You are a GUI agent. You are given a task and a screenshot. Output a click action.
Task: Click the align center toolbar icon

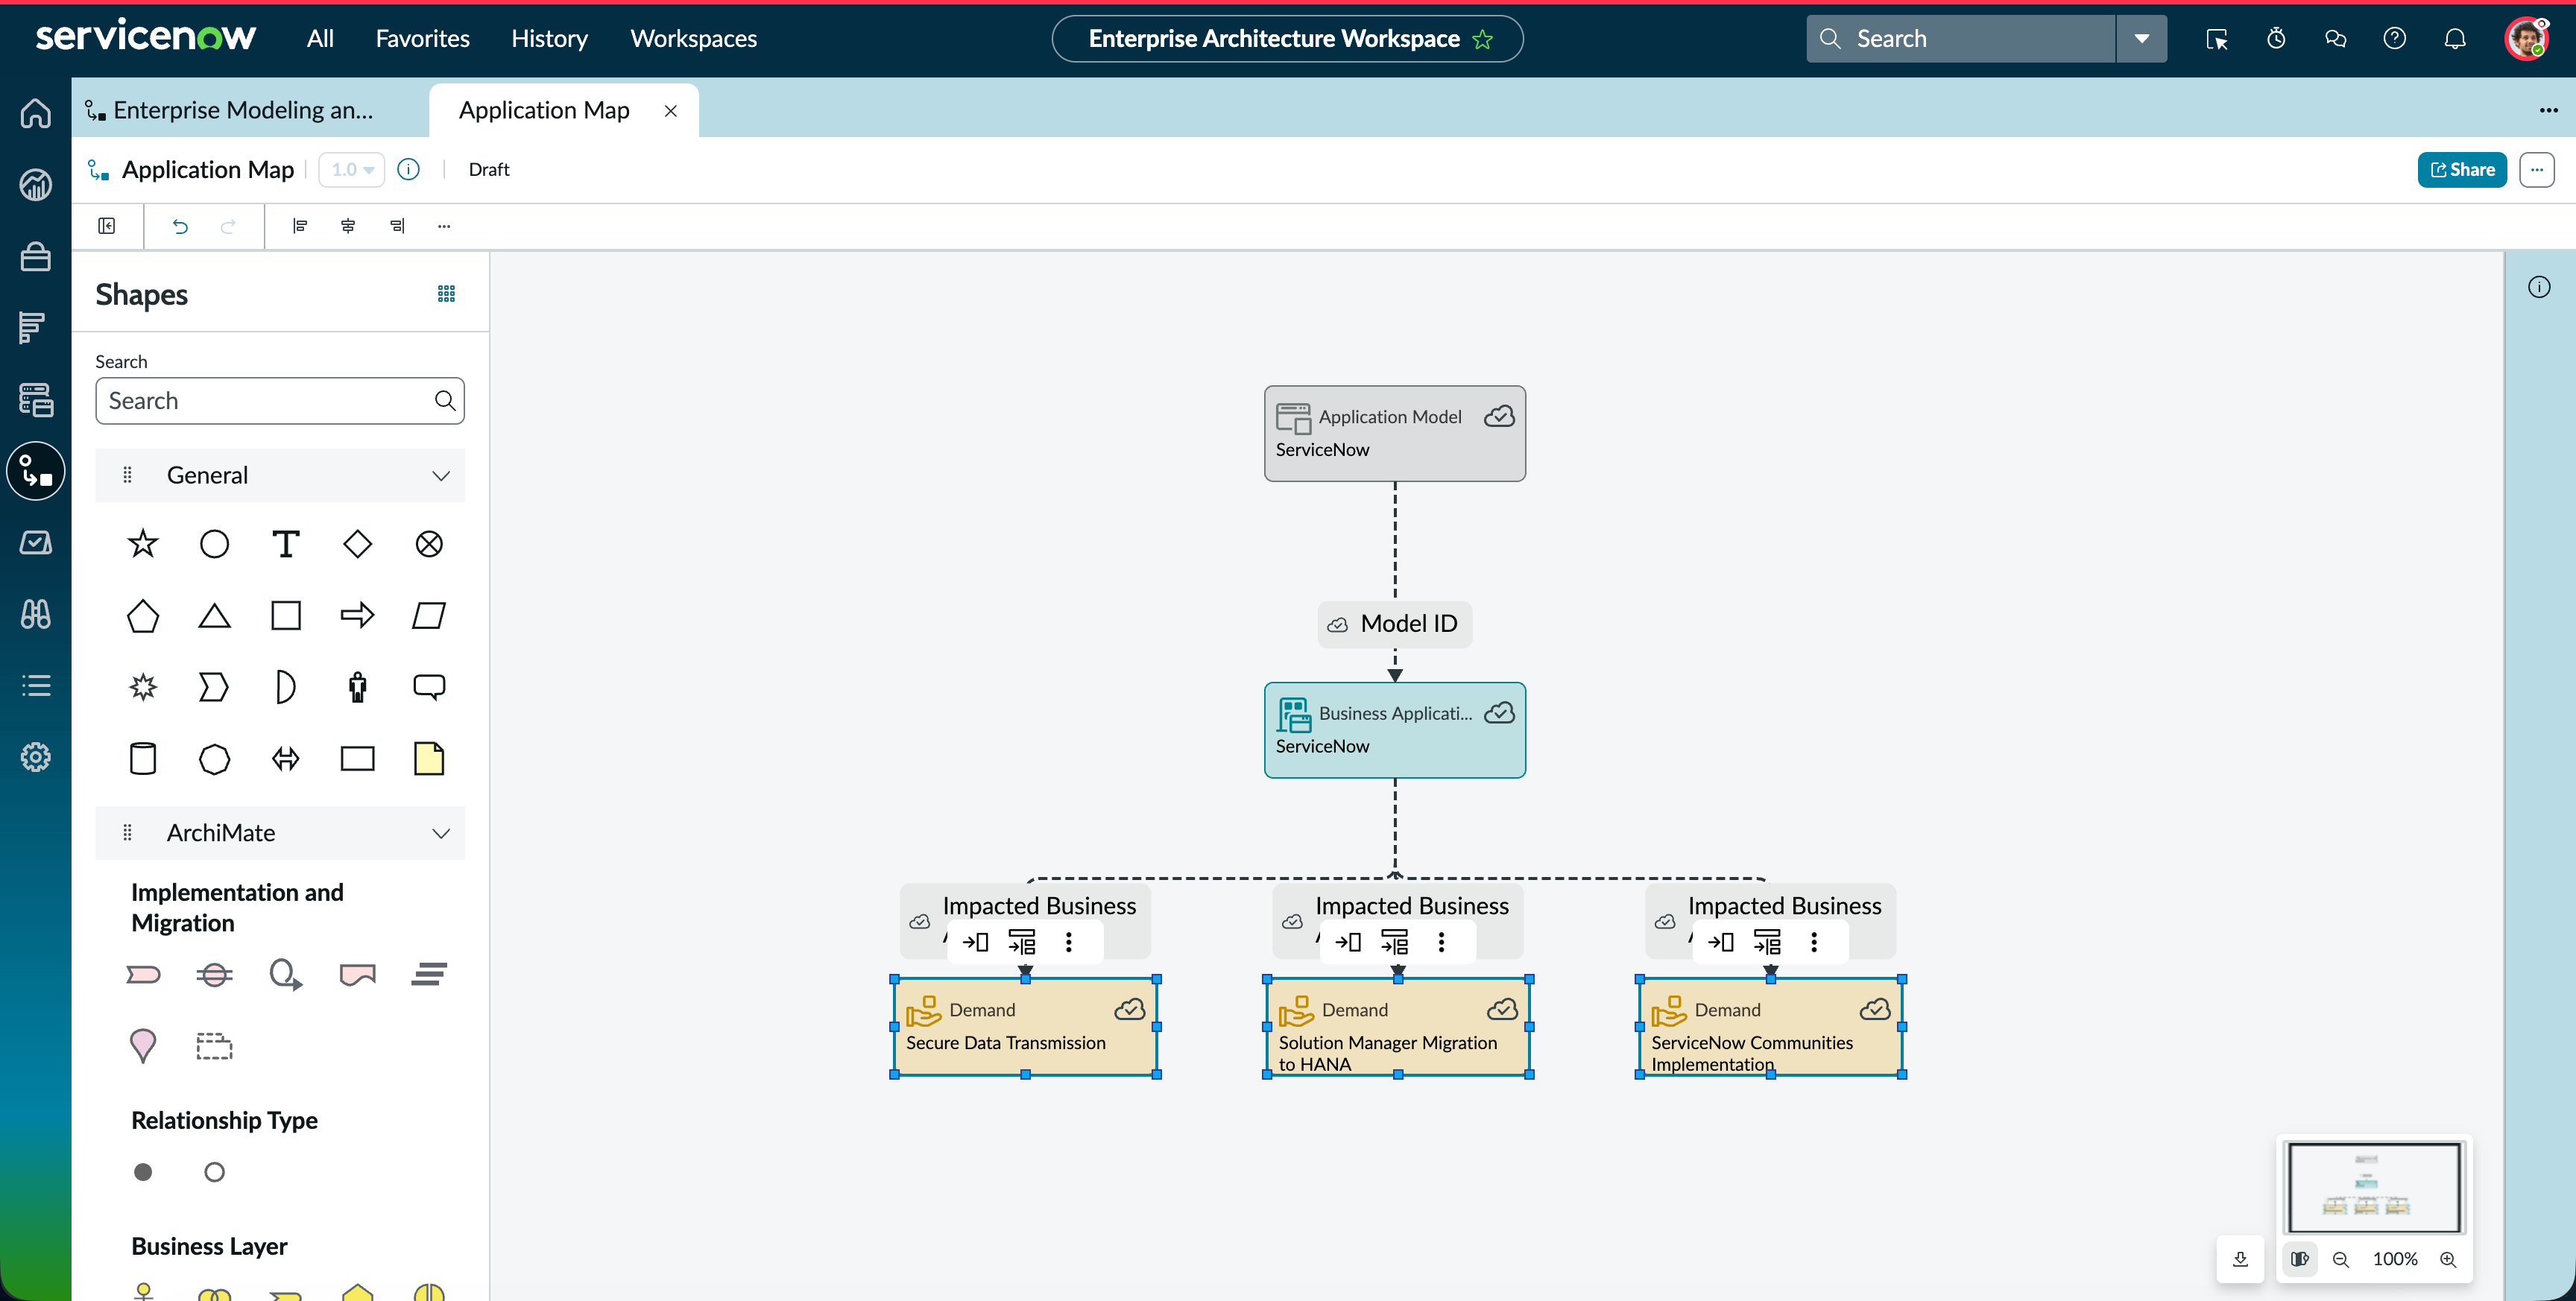point(348,226)
